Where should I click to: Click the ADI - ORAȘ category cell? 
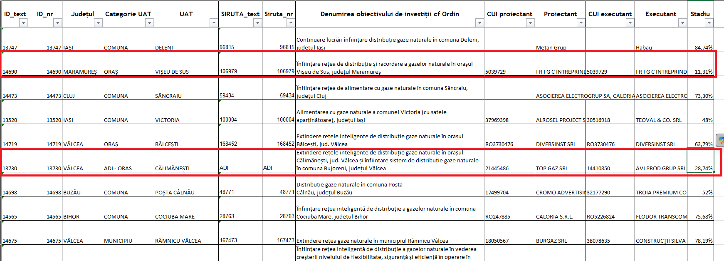coord(128,160)
